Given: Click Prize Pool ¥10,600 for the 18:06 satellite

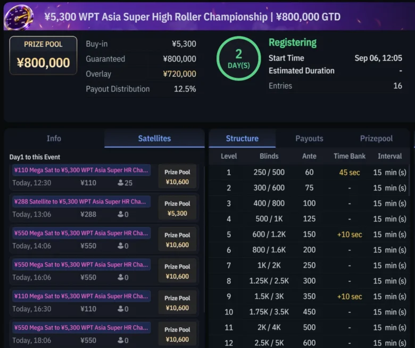Looking at the screenshot, I should [x=177, y=335].
